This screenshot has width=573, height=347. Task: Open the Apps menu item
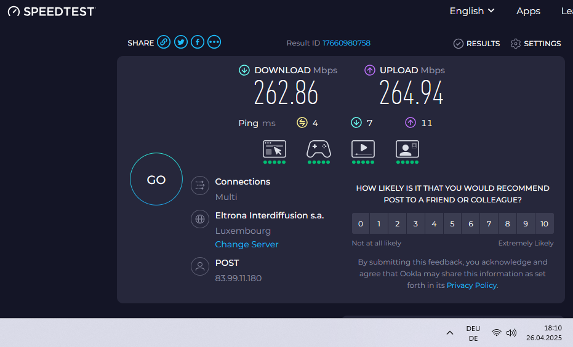[528, 11]
